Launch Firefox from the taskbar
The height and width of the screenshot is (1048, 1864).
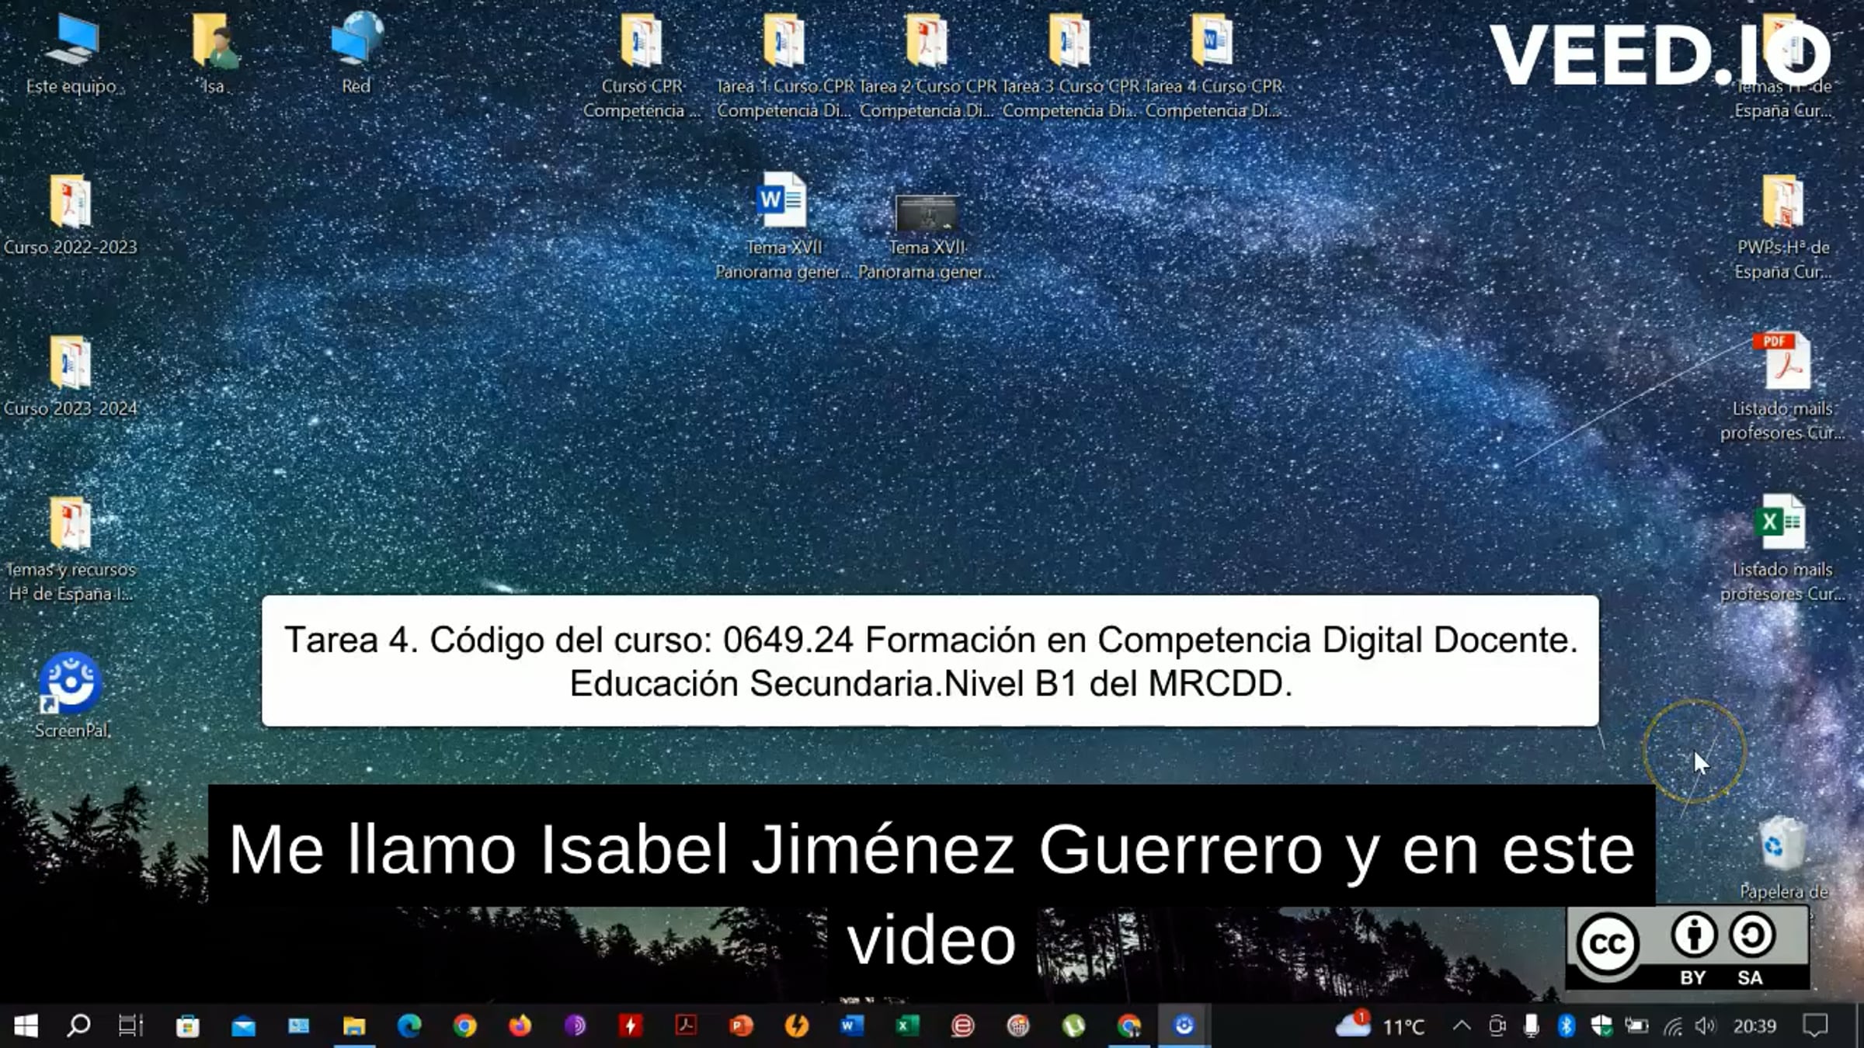point(520,1026)
